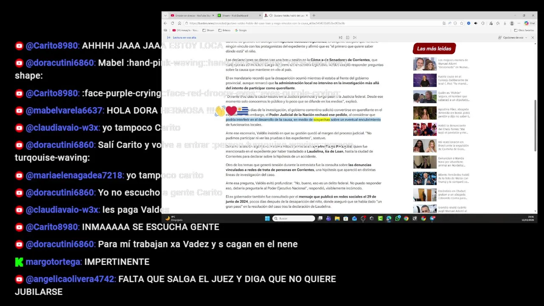Open the browser downloads icon
Viewport: 544px width, 306px height.
pyautogui.click(x=504, y=23)
